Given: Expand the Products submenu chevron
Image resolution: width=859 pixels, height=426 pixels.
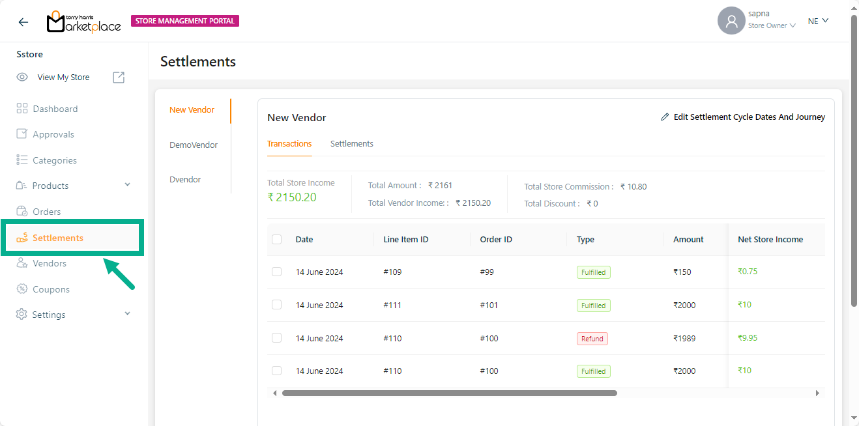Looking at the screenshot, I should tap(128, 185).
